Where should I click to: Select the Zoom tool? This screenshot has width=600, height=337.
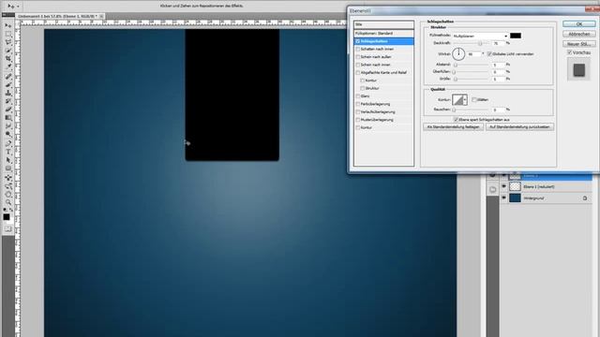point(8,202)
